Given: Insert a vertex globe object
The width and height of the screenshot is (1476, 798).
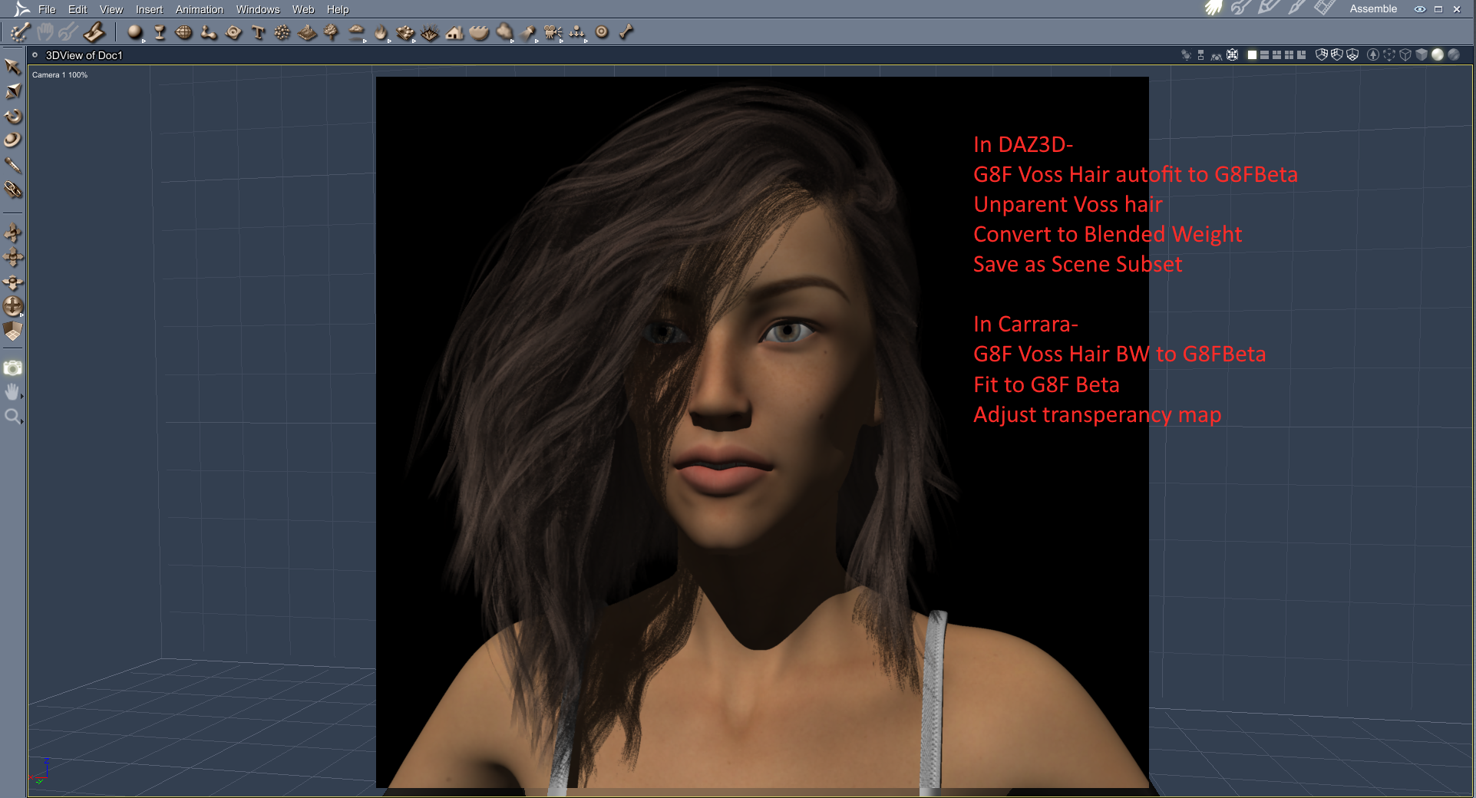Looking at the screenshot, I should 184,32.
